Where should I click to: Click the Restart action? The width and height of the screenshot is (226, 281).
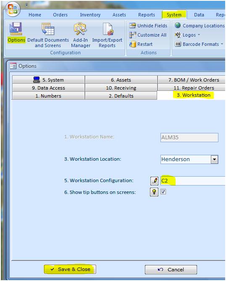click(x=141, y=44)
